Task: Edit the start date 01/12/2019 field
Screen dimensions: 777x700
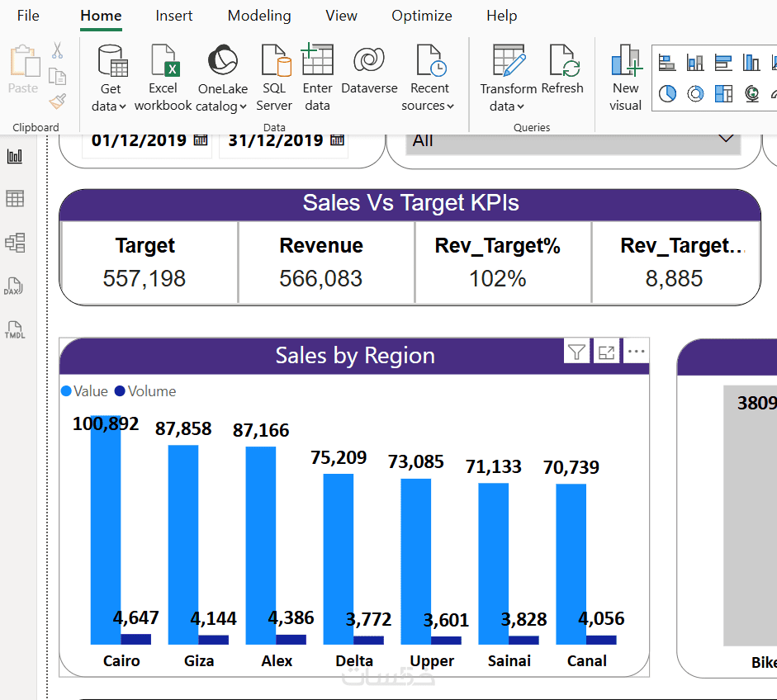Action: point(139,140)
